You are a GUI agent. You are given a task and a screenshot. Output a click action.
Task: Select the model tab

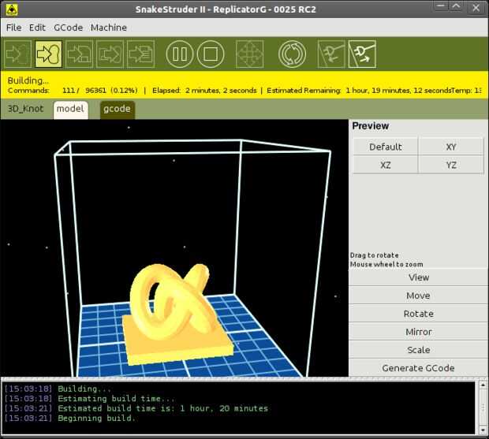[70, 110]
